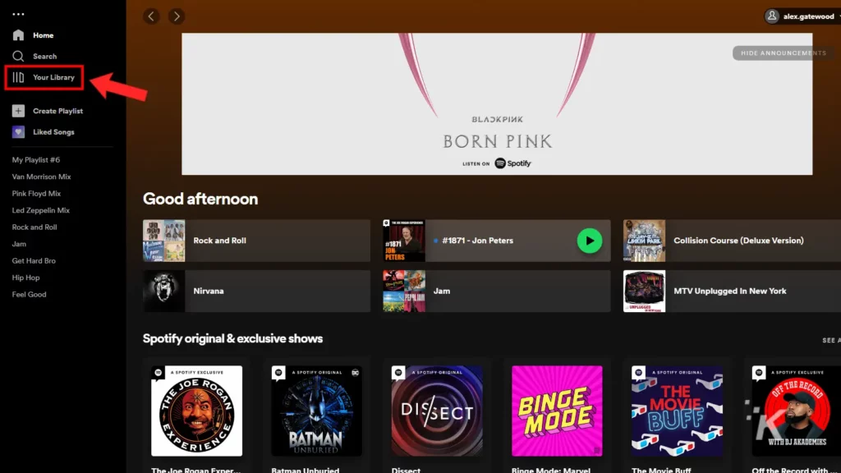Click the Your Library shelves icon
This screenshot has height=473, width=841.
click(18, 77)
